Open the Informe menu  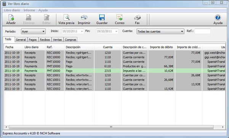pyautogui.click(x=29, y=10)
